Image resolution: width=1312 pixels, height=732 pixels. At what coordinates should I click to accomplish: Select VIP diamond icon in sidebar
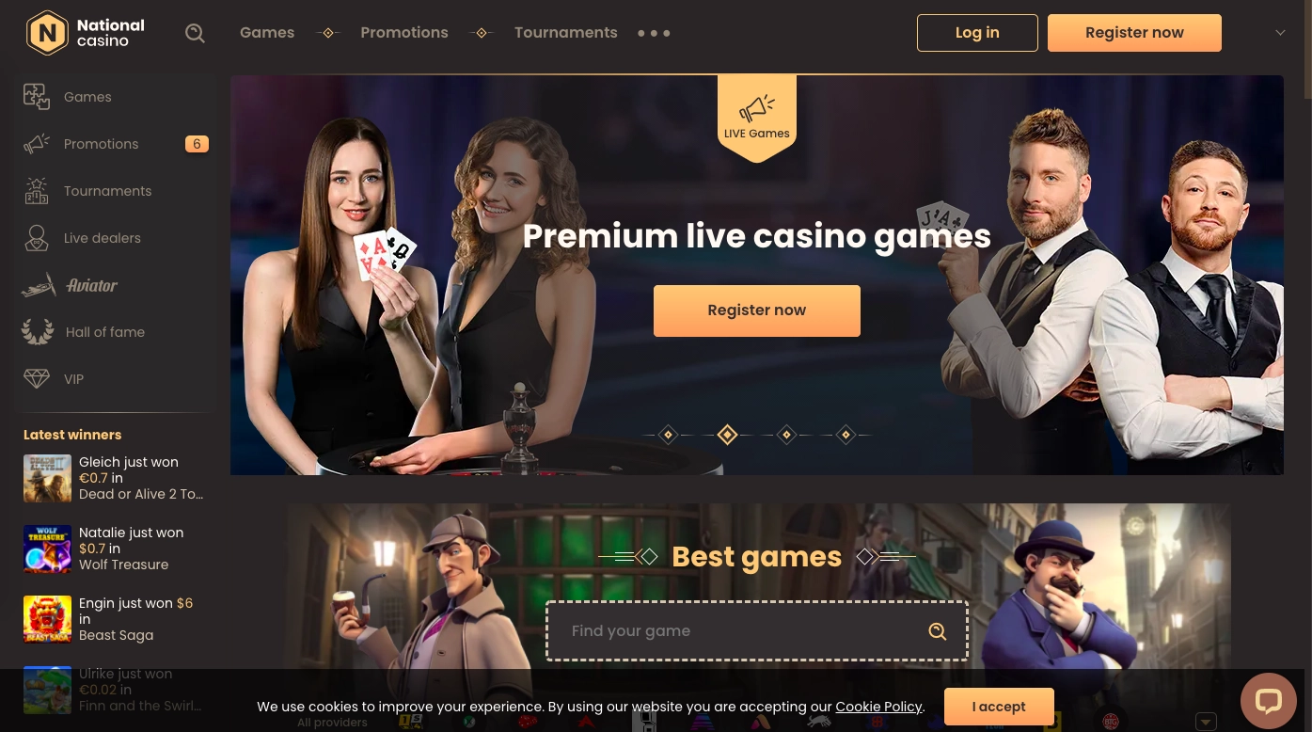pyautogui.click(x=37, y=379)
